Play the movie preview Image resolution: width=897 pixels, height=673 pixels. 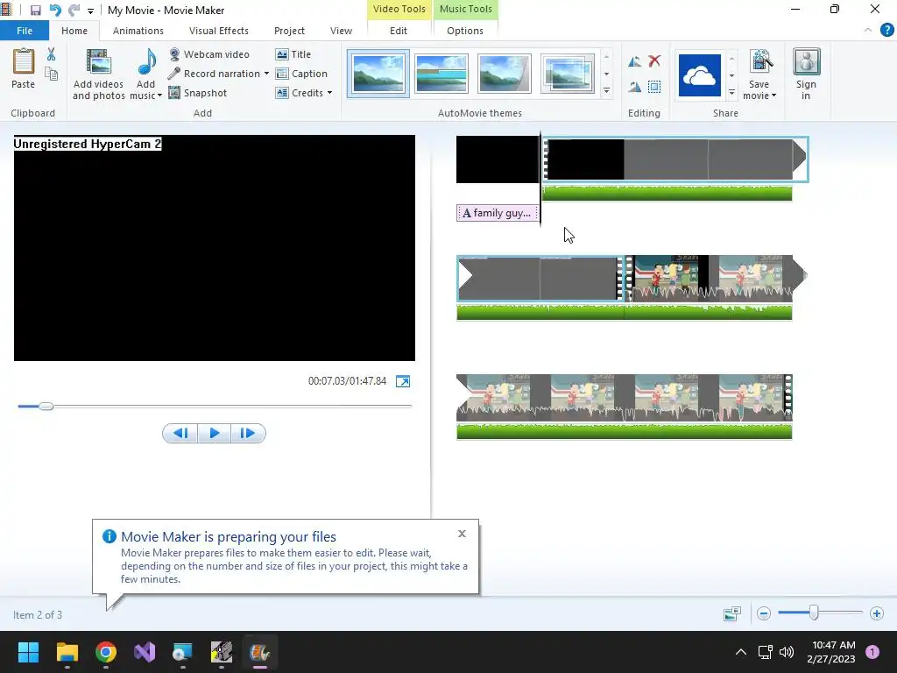coord(215,433)
